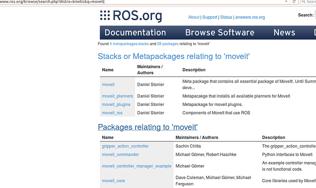316x188 pixels.
Task: Open the Support link
Action: click(210, 17)
